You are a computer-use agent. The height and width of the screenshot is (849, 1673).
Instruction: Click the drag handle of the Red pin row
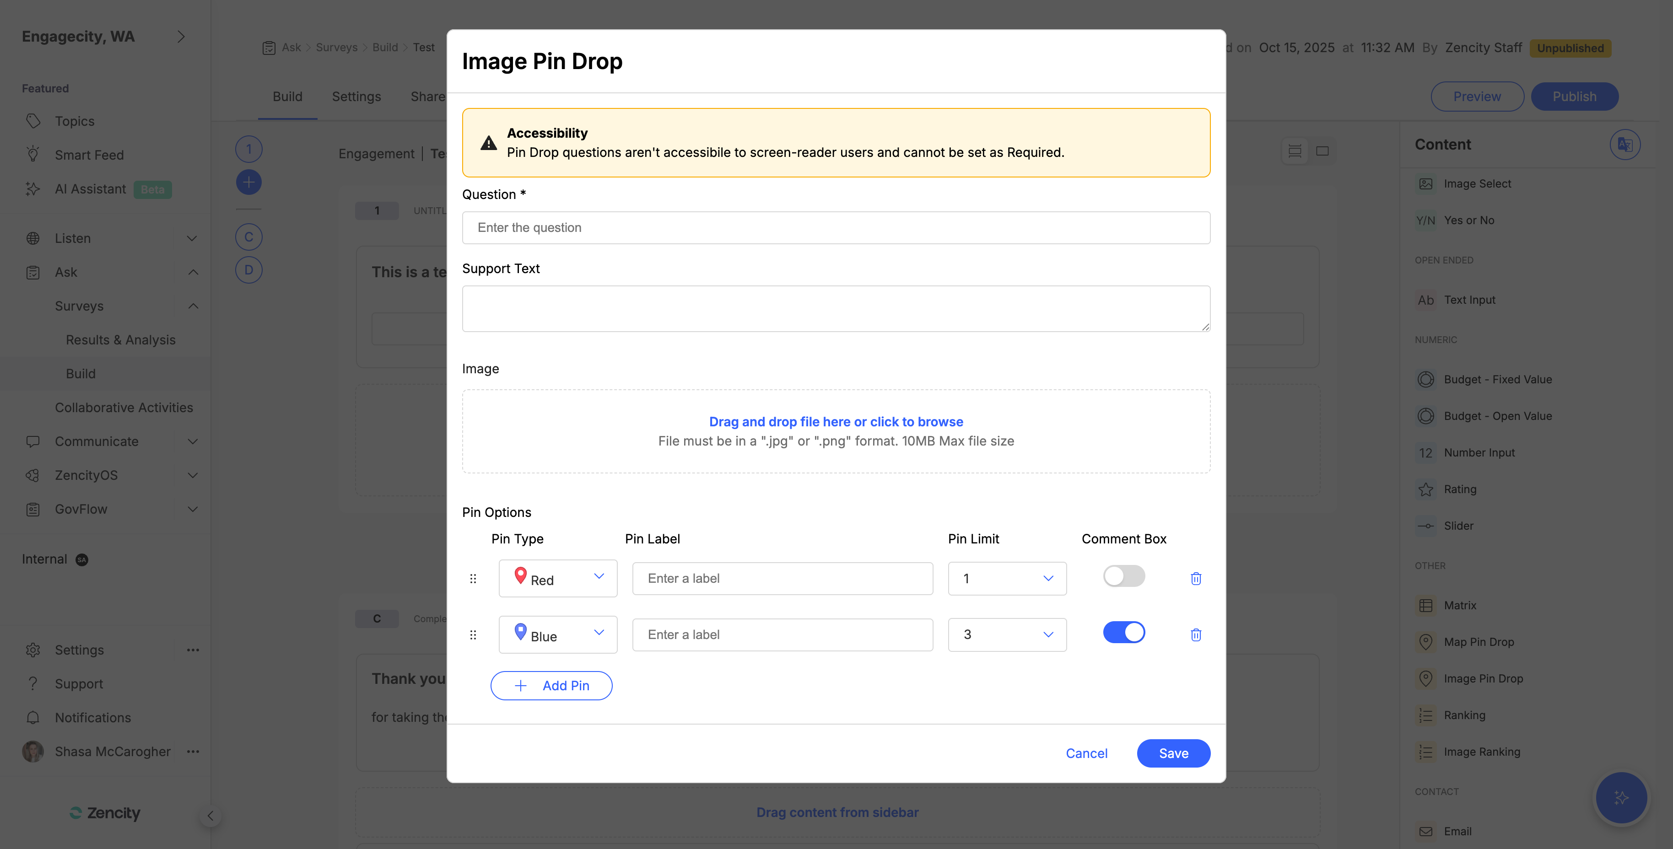[x=473, y=578]
